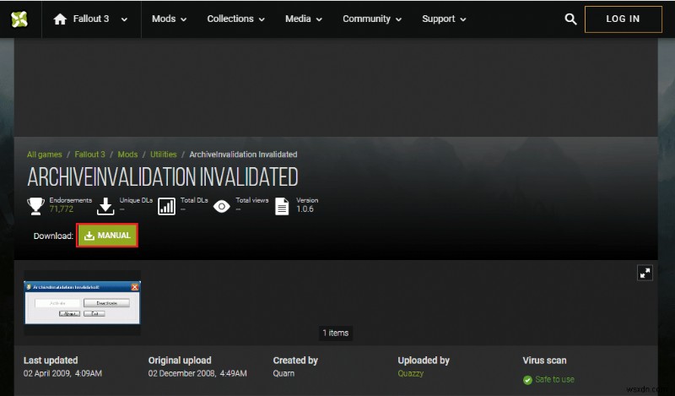Click the Nexus Mods logo icon
The height and width of the screenshot is (396, 675).
19,19
